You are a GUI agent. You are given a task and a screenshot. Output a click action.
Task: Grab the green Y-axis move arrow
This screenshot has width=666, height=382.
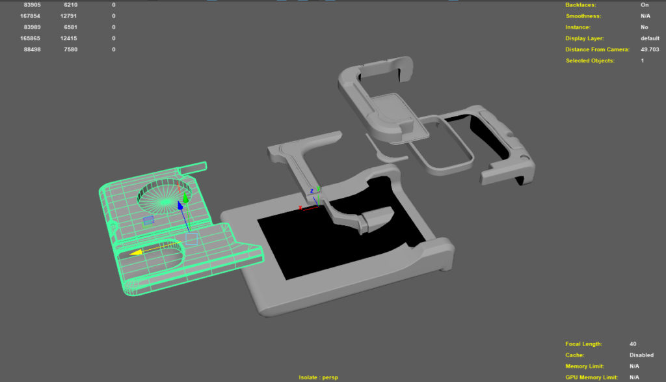pos(186,198)
